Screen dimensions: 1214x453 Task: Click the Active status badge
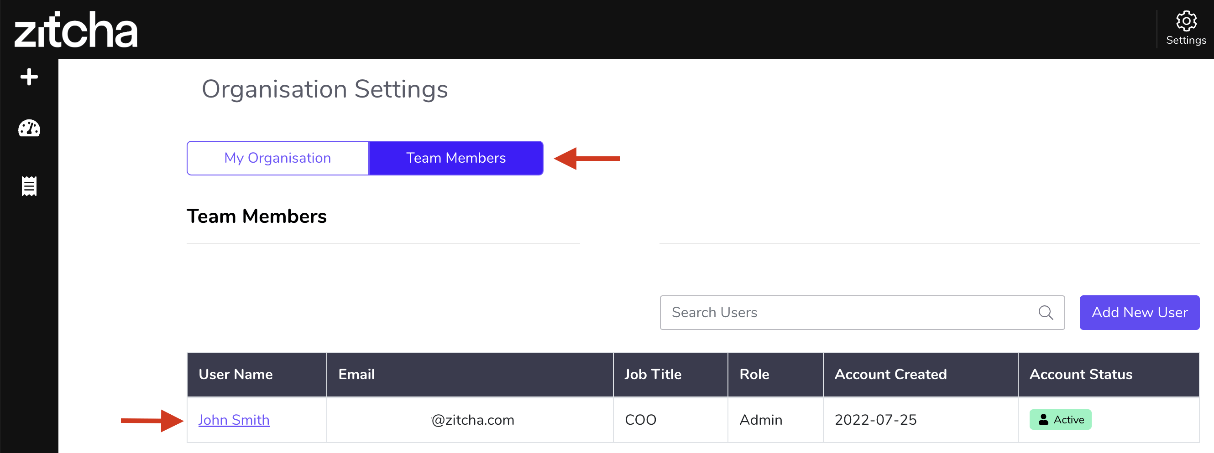point(1060,419)
